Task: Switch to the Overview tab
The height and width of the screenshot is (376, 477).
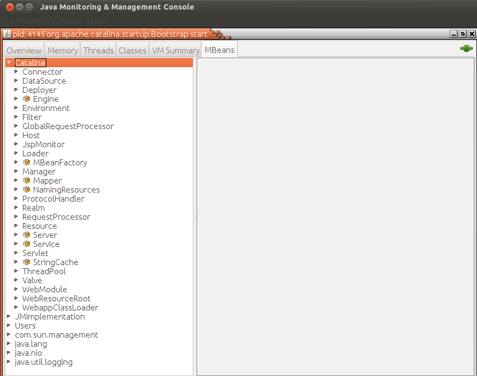Action: click(x=24, y=50)
